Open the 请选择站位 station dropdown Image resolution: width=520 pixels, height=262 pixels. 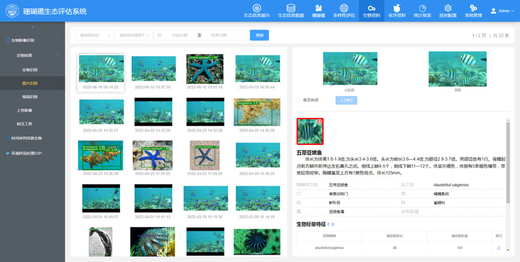94,35
